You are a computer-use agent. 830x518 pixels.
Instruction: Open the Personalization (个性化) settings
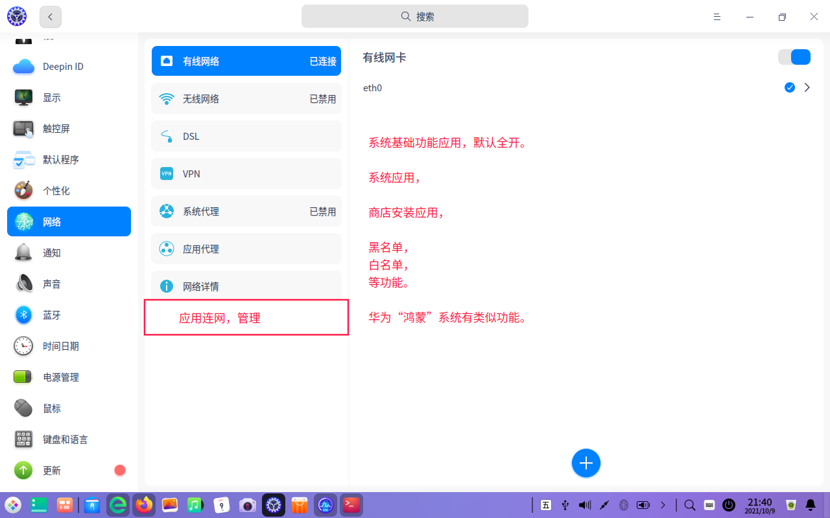click(56, 191)
